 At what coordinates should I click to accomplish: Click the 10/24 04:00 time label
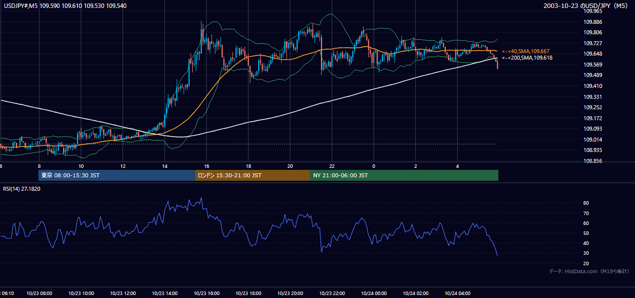coord(457,294)
